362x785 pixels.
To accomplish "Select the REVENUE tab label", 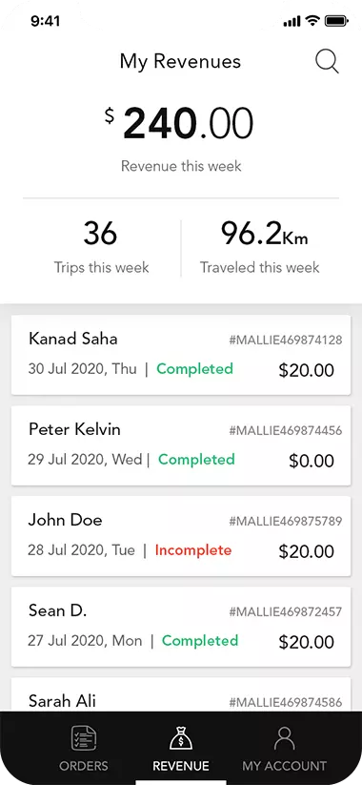I will click(x=181, y=766).
